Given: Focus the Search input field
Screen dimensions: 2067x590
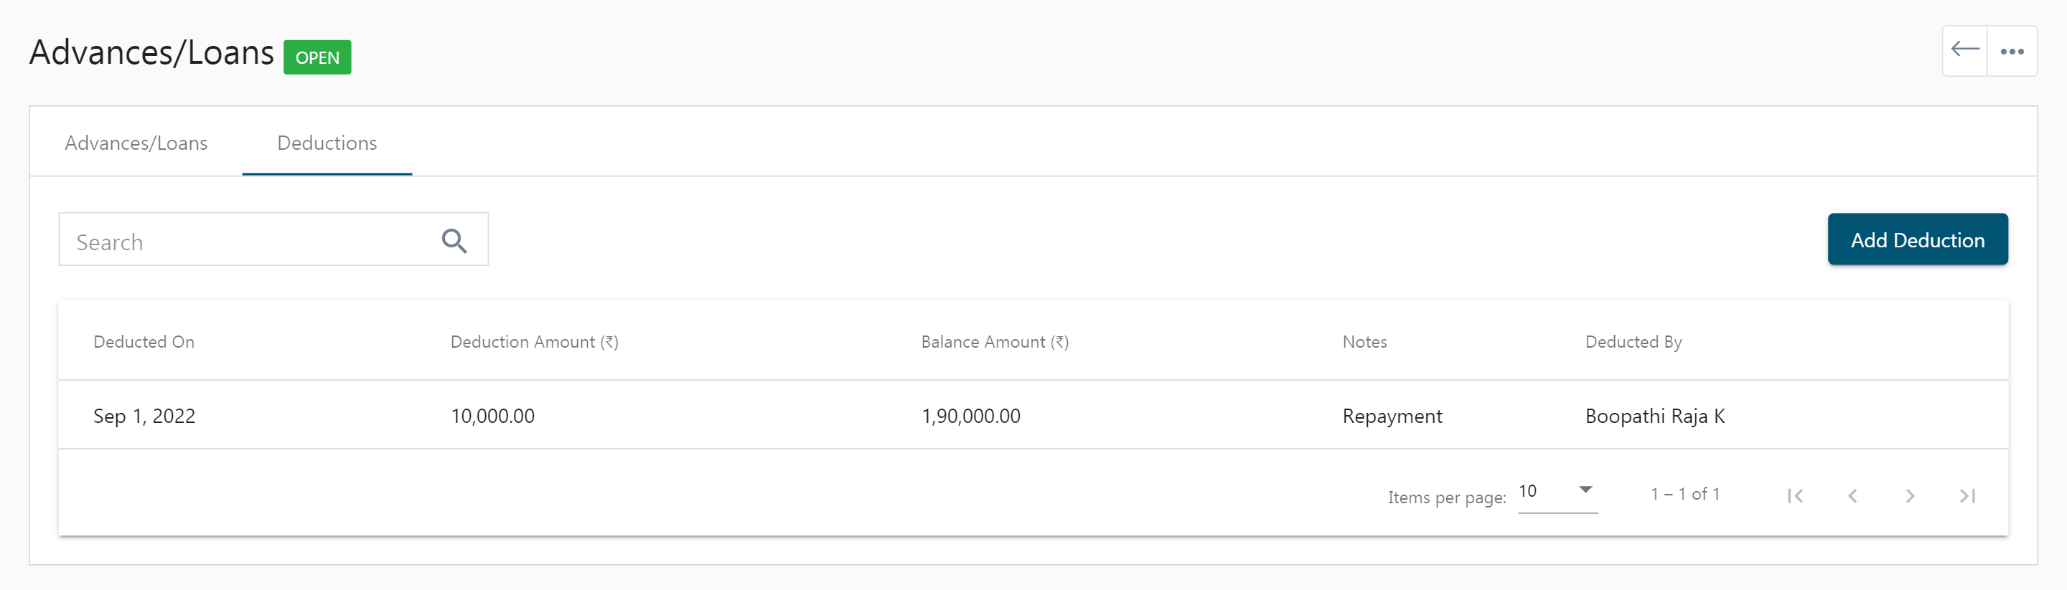Looking at the screenshot, I should (x=273, y=239).
